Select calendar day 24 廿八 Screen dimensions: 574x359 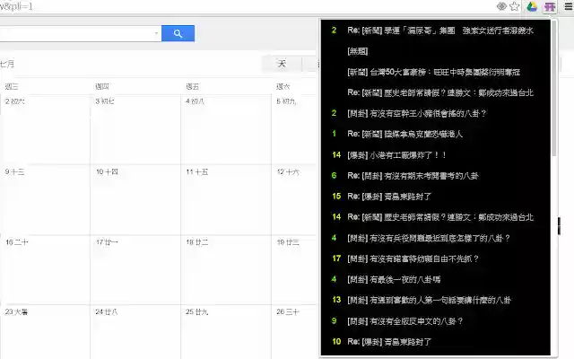pos(107,312)
